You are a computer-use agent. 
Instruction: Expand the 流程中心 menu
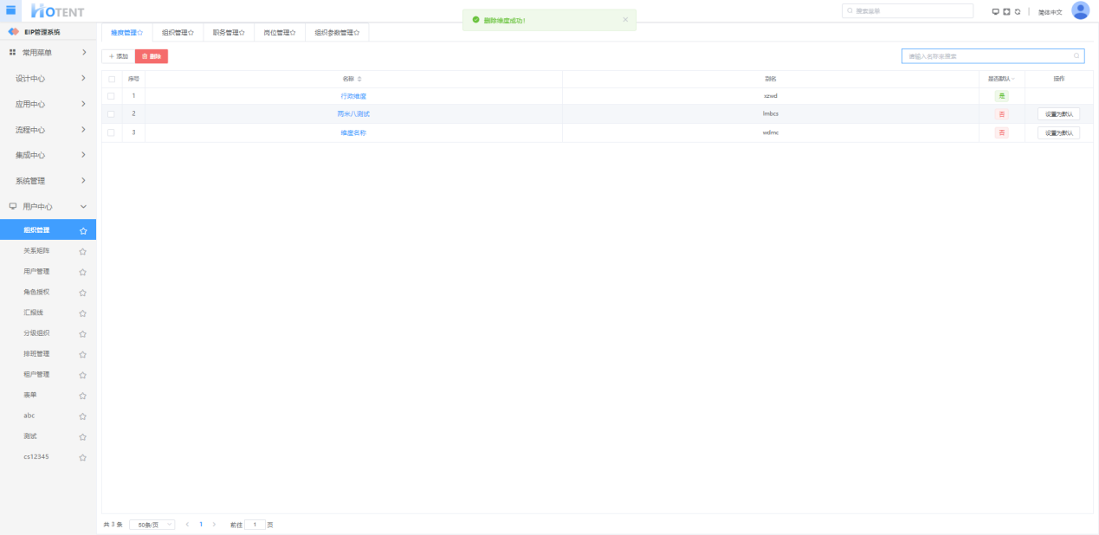point(48,130)
